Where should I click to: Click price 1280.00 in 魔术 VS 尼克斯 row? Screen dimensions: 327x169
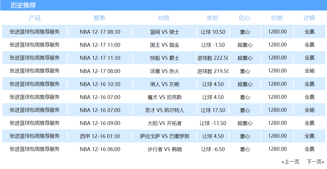point(277,97)
